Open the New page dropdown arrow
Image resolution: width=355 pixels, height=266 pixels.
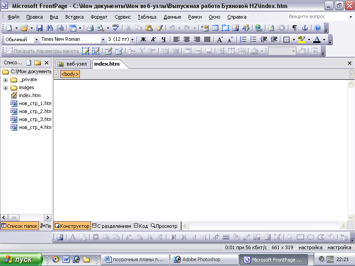(x=16, y=28)
